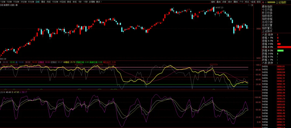
Task: Click the red G icon in quote header
Action: [x=263, y=2]
